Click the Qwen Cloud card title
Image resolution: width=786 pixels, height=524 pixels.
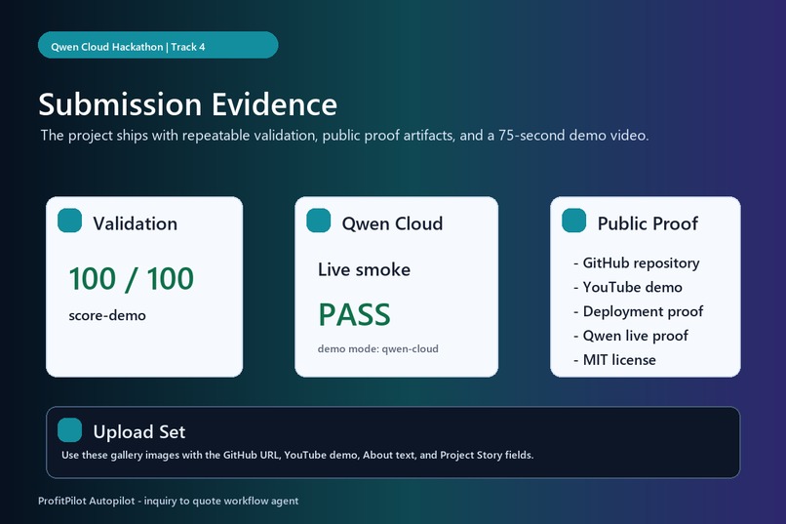point(392,223)
